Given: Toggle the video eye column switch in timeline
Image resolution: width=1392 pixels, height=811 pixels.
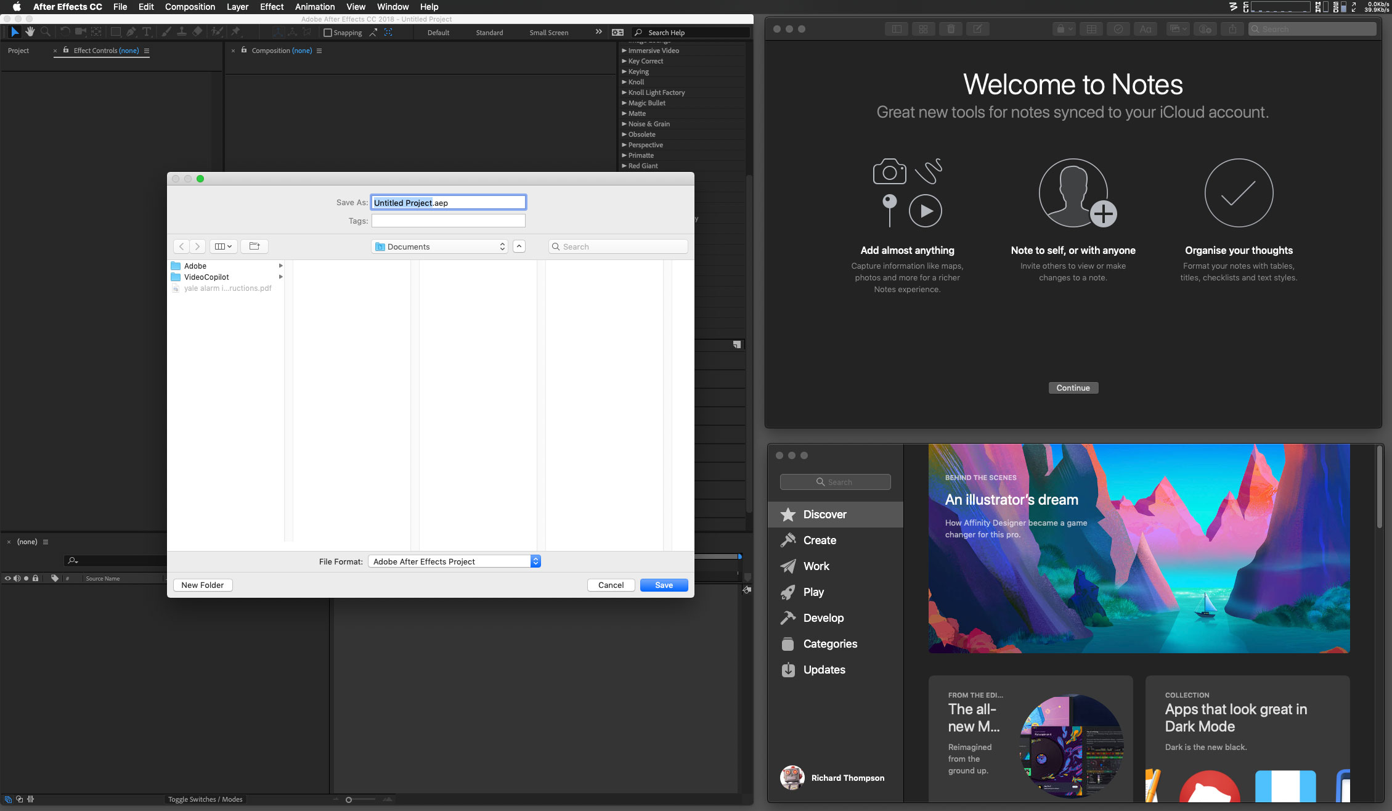Looking at the screenshot, I should tap(7, 579).
